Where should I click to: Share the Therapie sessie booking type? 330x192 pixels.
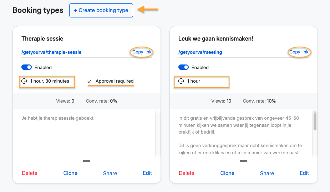point(110,173)
